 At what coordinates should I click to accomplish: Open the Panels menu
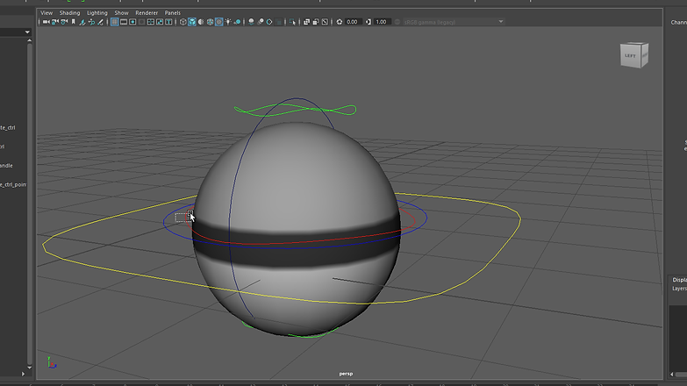[x=173, y=12]
